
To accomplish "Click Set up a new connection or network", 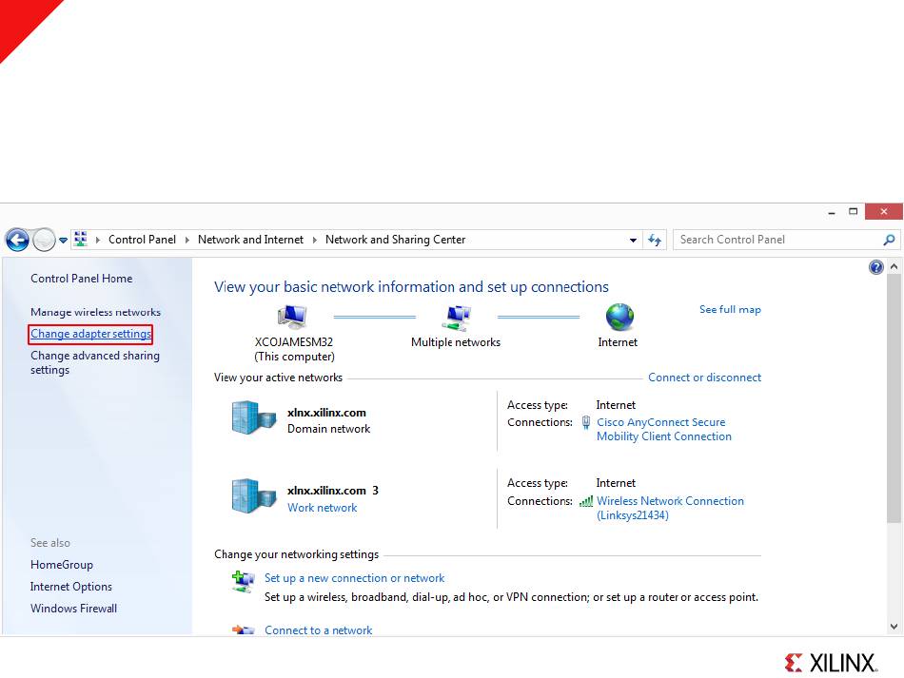I will (355, 578).
